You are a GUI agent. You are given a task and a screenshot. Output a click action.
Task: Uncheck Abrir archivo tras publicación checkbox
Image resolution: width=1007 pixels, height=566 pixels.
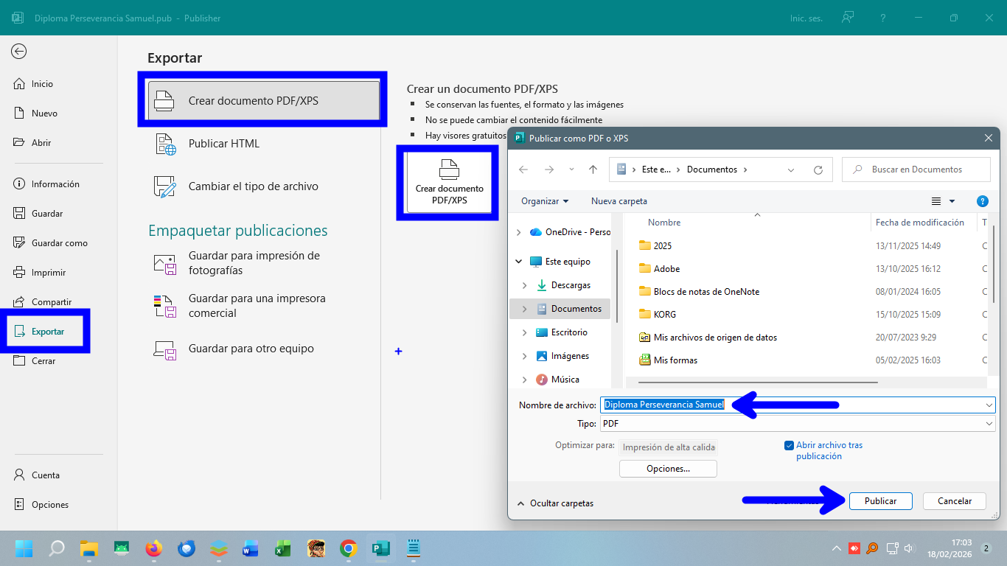(x=789, y=445)
